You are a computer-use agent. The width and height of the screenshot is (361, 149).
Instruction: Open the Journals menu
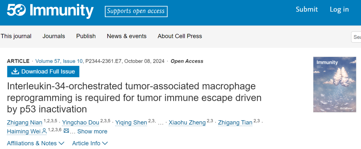click(x=54, y=36)
